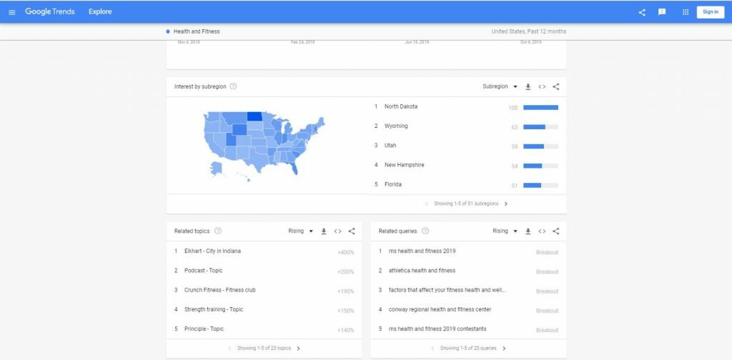This screenshot has width=732, height=360.
Task: Download Related topics data
Action: tap(324, 231)
